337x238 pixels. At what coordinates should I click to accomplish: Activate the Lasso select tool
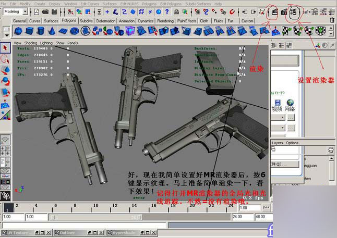click(5, 59)
